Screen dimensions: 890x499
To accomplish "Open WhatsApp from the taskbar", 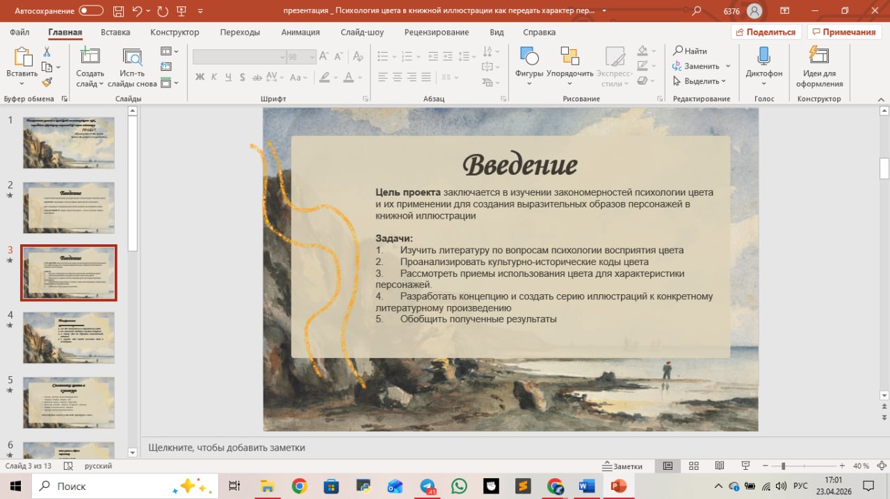I will (459, 486).
